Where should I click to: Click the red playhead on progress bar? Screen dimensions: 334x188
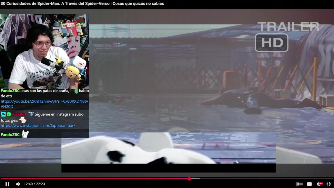(189, 179)
